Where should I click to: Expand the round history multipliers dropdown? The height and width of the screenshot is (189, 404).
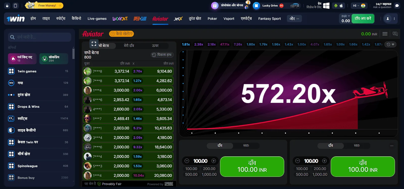pyautogui.click(x=390, y=44)
